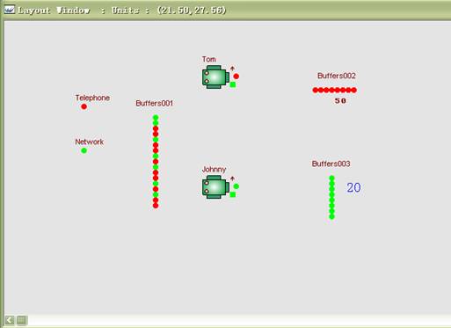Click the red dot beside Tom machine
Viewport: 451px width, 328px height.
coord(236,77)
